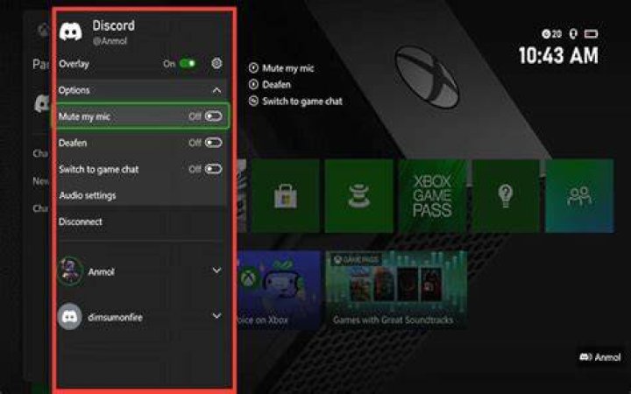Viewport: 631px width, 394px height.
Task: Open the Xbox Game Pass tile
Action: tap(432, 196)
